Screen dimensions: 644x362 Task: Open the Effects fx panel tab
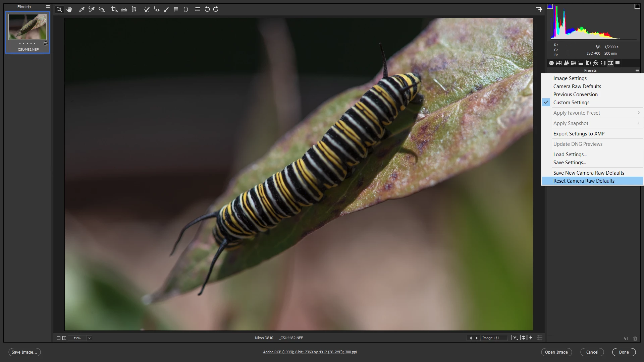click(x=596, y=63)
